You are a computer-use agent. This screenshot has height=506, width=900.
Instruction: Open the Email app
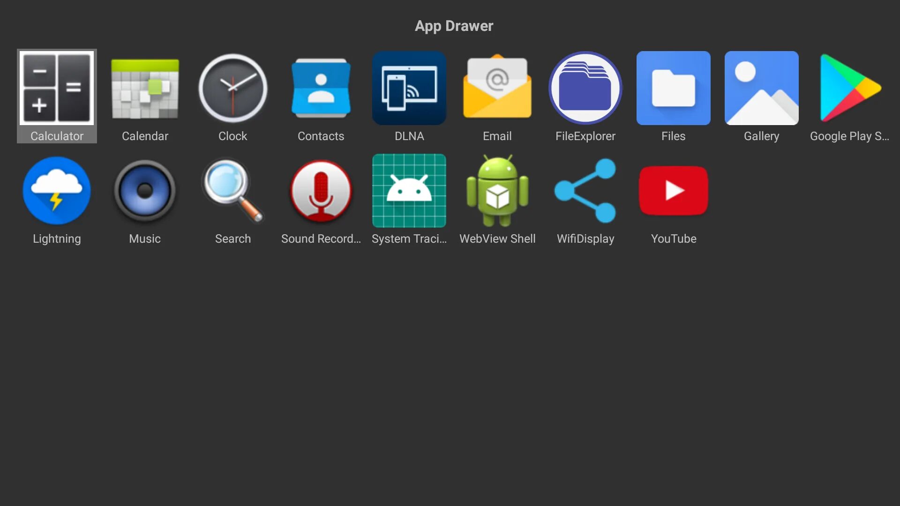[x=497, y=88]
